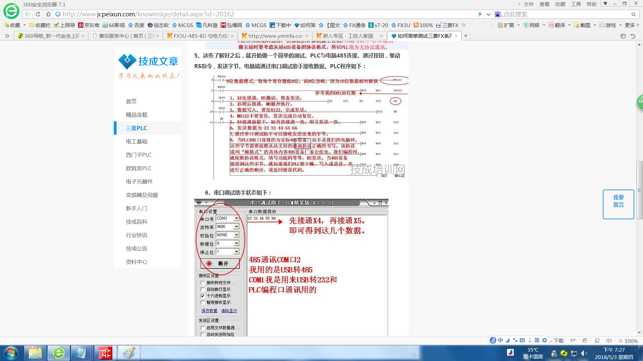This screenshot has height=361, width=643.
Task: Select 西门子PLC in the sidebar menu
Action: click(x=139, y=155)
